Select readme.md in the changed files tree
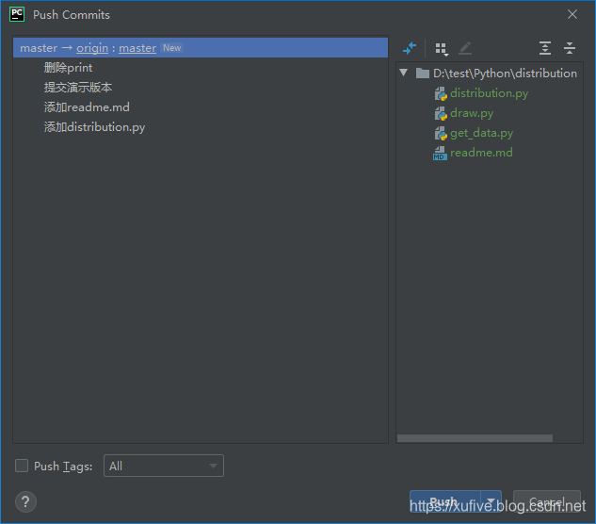Image resolution: width=596 pixels, height=524 pixels. [481, 153]
